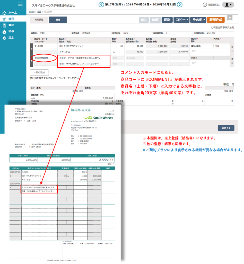244x264 pixels.
Task: Click the セミナーテキストは直接会場に搬入します。 comment field
Action: 84,58
